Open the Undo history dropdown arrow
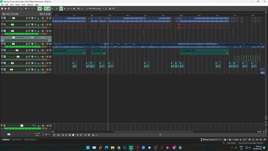The image size is (268, 151). [29, 8]
